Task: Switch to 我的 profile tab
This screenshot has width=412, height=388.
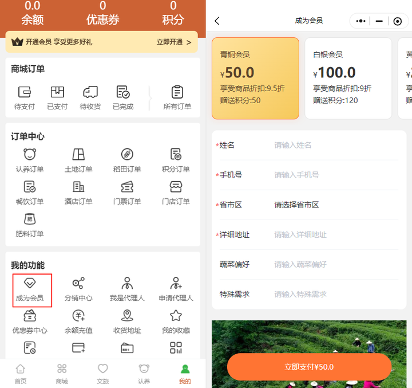Action: [x=185, y=374]
